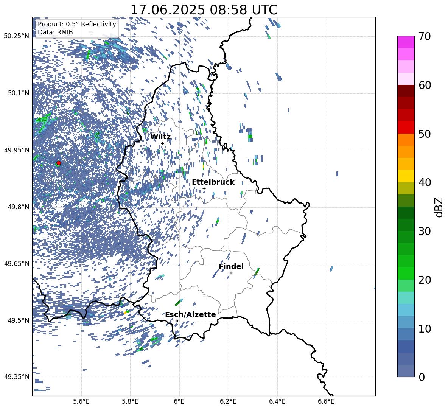This screenshot has width=448, height=409.
Task: Click the Product: 0.5° Reflectivity text
Action: [x=77, y=24]
